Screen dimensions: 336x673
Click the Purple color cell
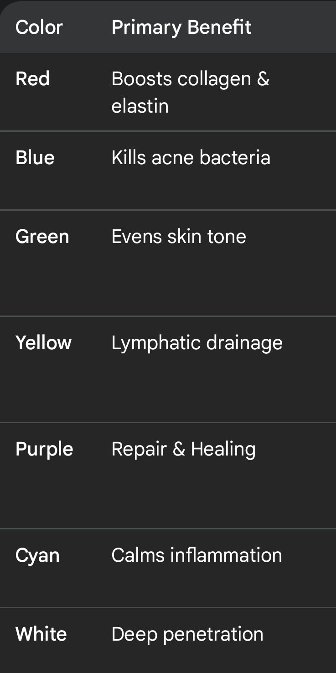click(x=44, y=450)
